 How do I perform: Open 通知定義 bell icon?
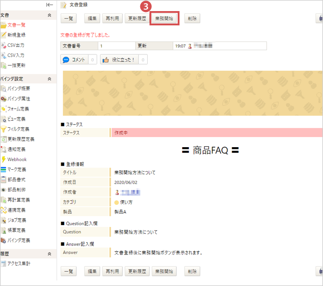point(3,149)
